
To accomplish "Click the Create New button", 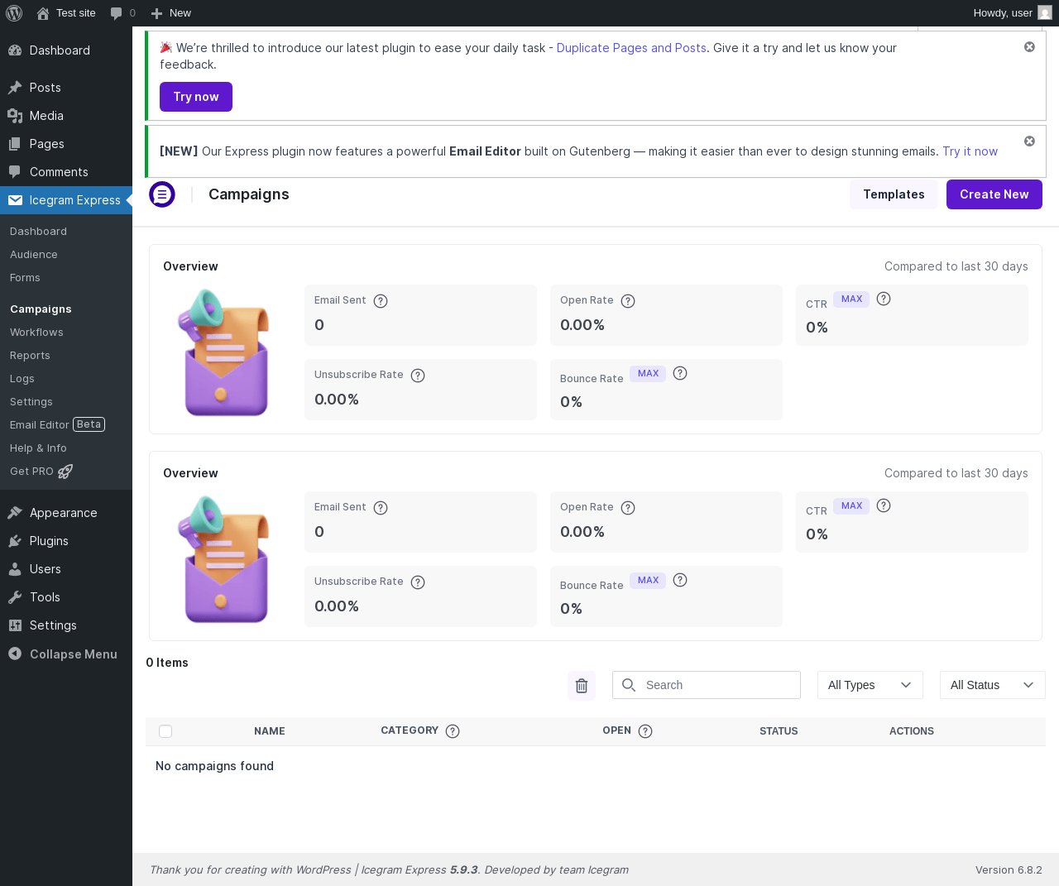I will pyautogui.click(x=994, y=194).
